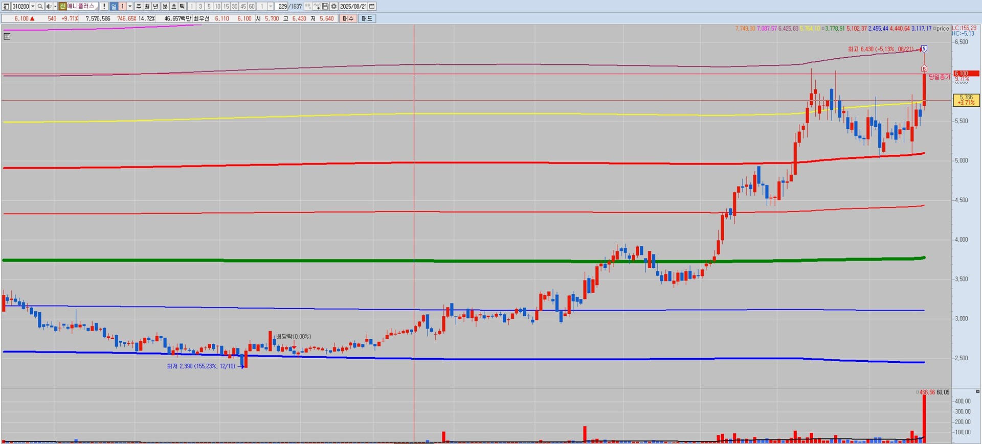Click the small square icon at the volume panel corner
This screenshot has width=982, height=444.
coord(977,391)
